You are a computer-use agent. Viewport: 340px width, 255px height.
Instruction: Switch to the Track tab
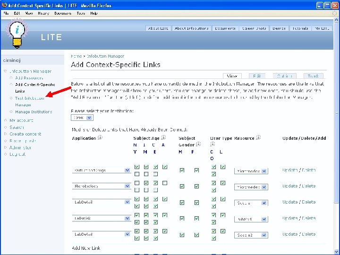pyautogui.click(x=314, y=76)
